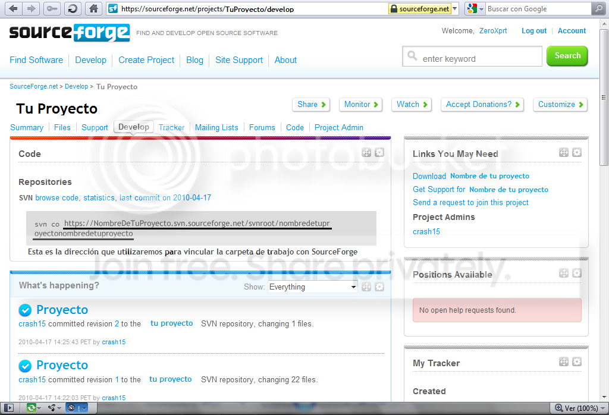609x415 pixels.
Task: Click the green Search button
Action: (567, 56)
